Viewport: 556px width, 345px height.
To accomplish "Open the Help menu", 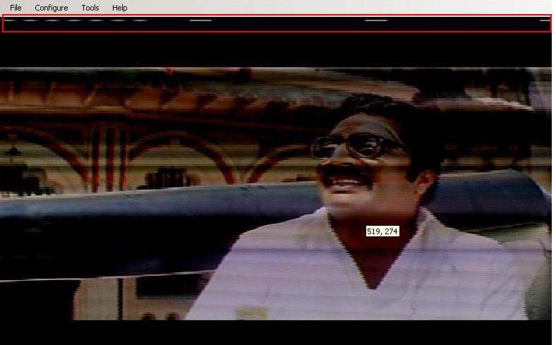I will 119,8.
